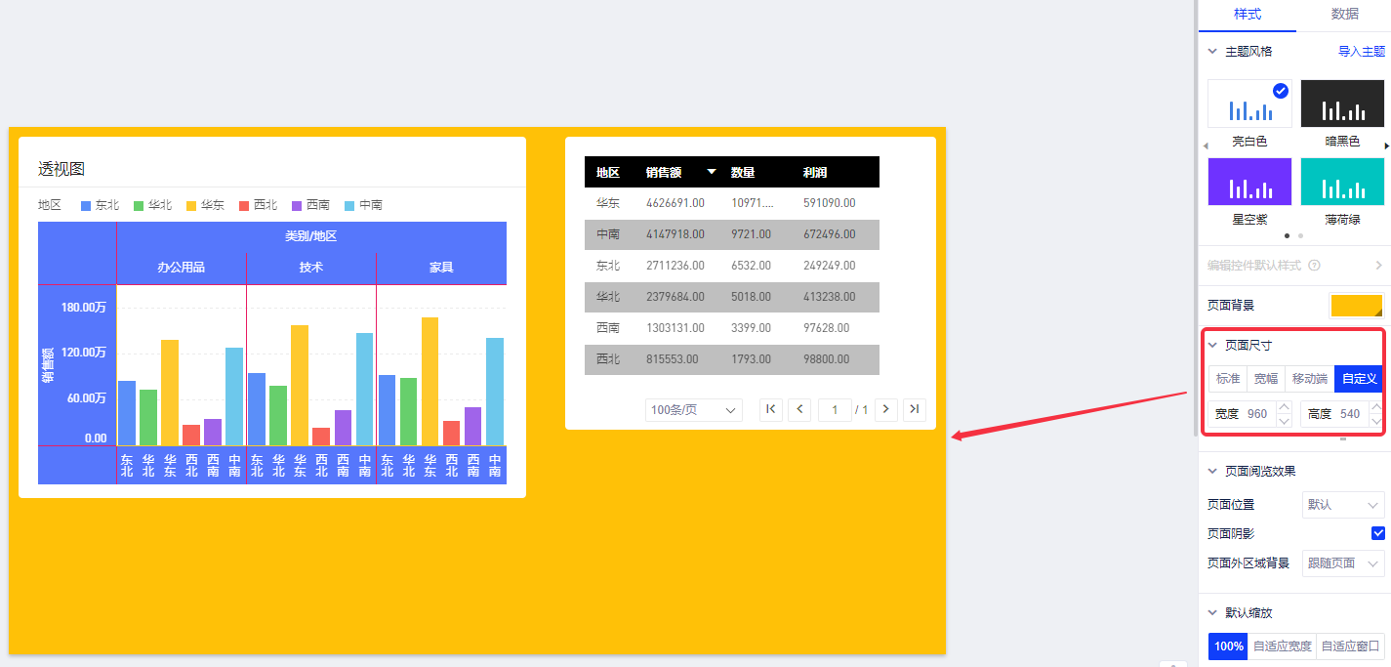Select the 暗黑色 theme thumbnail

point(1342,104)
